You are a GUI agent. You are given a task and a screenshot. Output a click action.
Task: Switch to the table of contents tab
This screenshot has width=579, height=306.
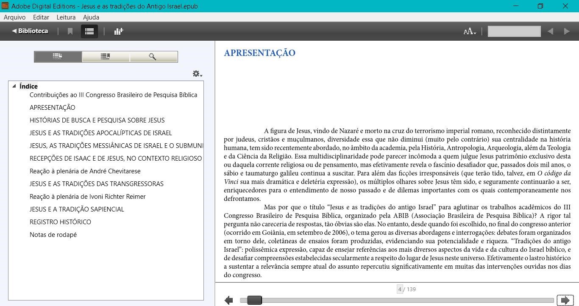pos(58,56)
